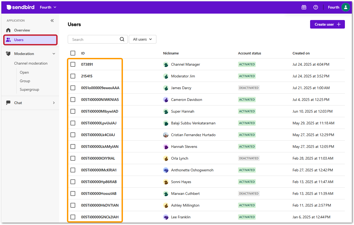Click inside the Search users field

(x=94, y=39)
